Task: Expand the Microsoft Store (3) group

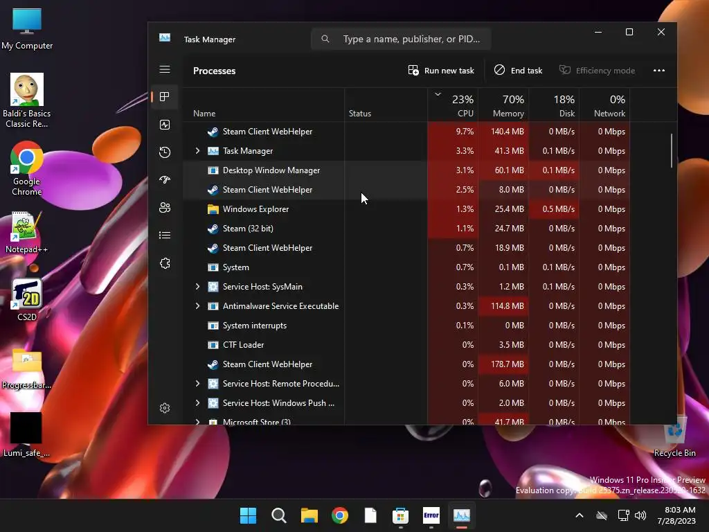Action: tap(197, 422)
